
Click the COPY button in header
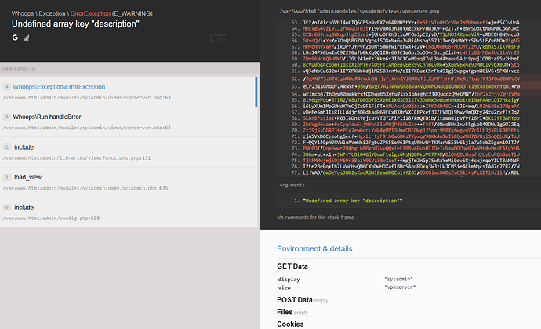[x=219, y=39]
